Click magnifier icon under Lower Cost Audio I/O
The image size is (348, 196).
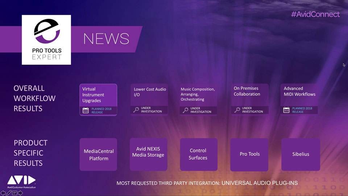point(136,110)
